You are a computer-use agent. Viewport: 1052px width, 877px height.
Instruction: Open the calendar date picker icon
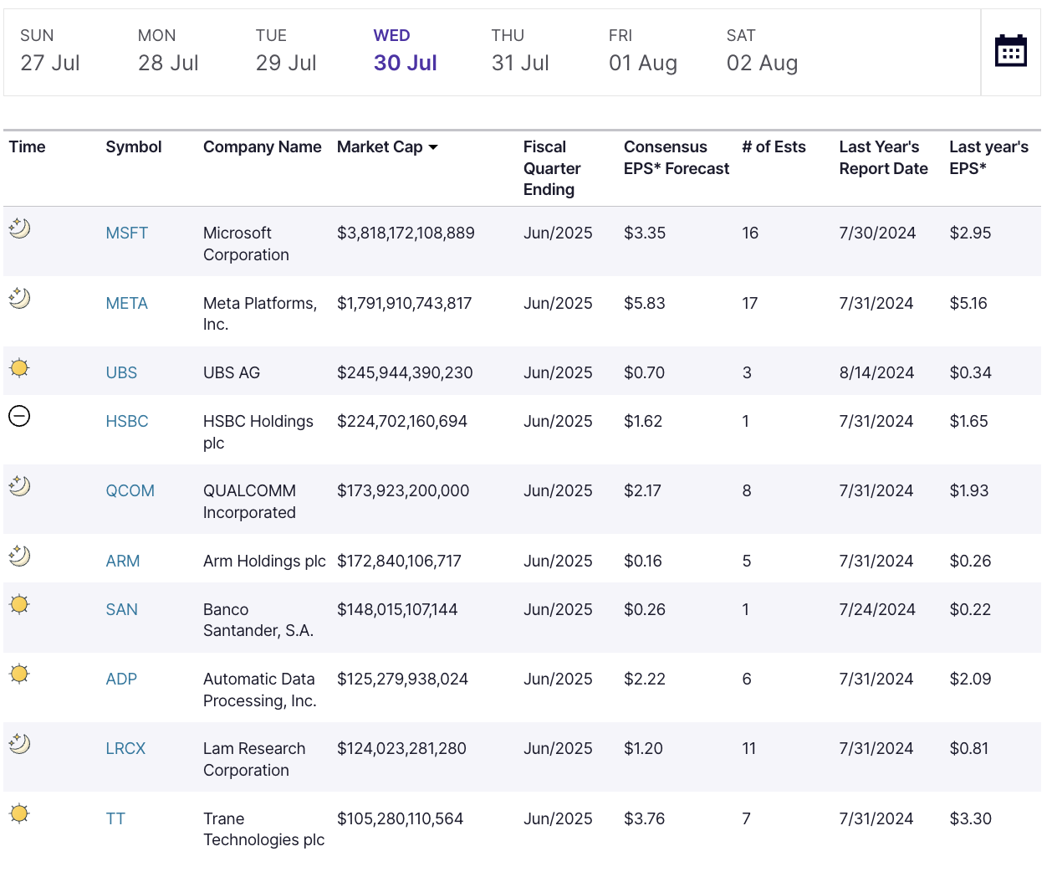tap(1010, 52)
